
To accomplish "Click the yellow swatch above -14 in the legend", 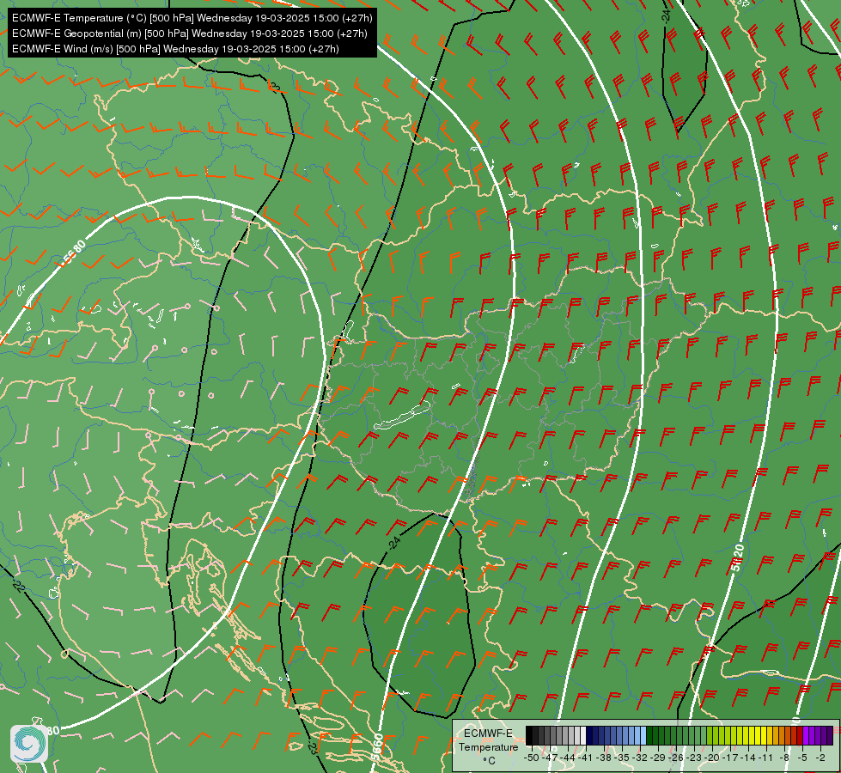I will click(x=746, y=735).
